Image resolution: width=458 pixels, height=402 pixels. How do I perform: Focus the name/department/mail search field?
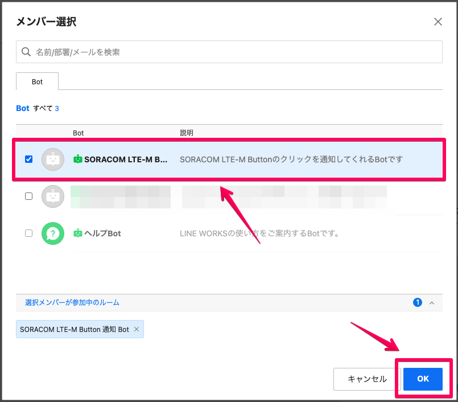[x=229, y=52]
